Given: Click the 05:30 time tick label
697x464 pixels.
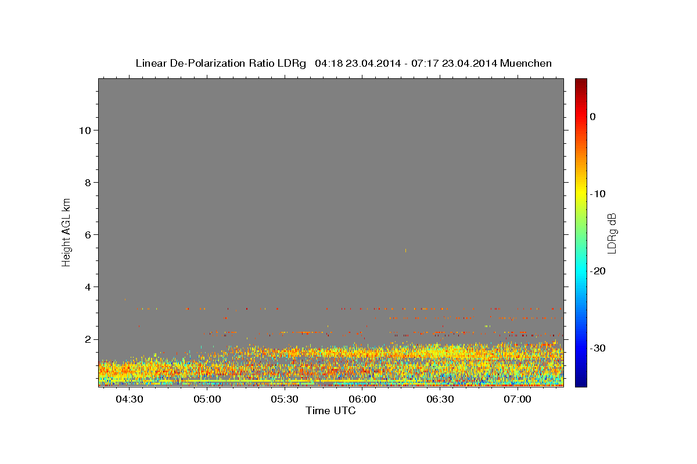Looking at the screenshot, I should tap(285, 400).
